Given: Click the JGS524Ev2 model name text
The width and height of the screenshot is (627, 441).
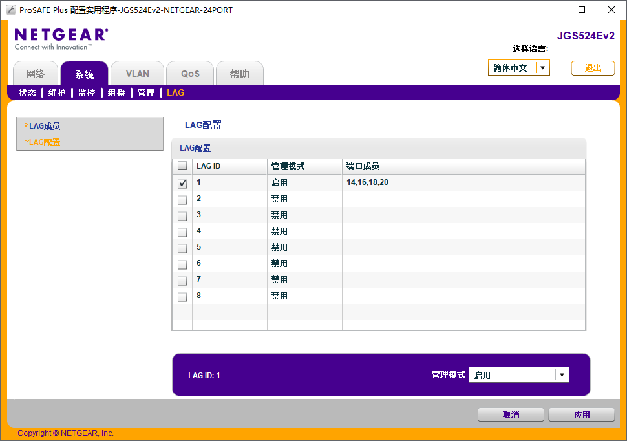Looking at the screenshot, I should (586, 36).
